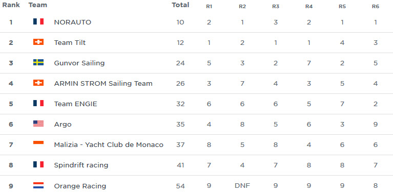393x195 pixels.
Task: Open the NORAUTO team name
Action: [x=72, y=22]
